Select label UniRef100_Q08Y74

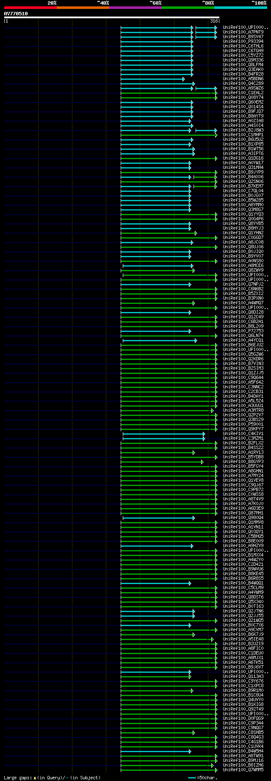point(243,98)
